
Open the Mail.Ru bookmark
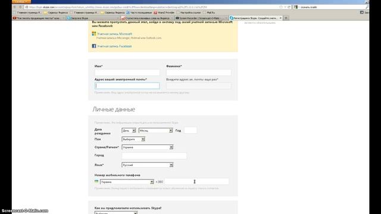209,12
